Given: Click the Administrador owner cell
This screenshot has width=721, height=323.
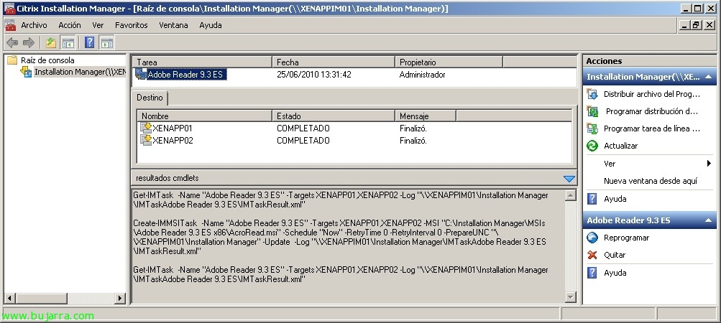Looking at the screenshot, I should [x=422, y=75].
